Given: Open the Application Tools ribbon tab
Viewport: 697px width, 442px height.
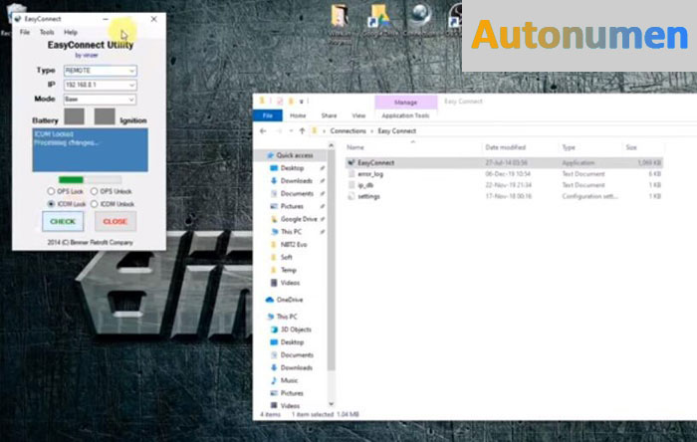Looking at the screenshot, I should 405,115.
